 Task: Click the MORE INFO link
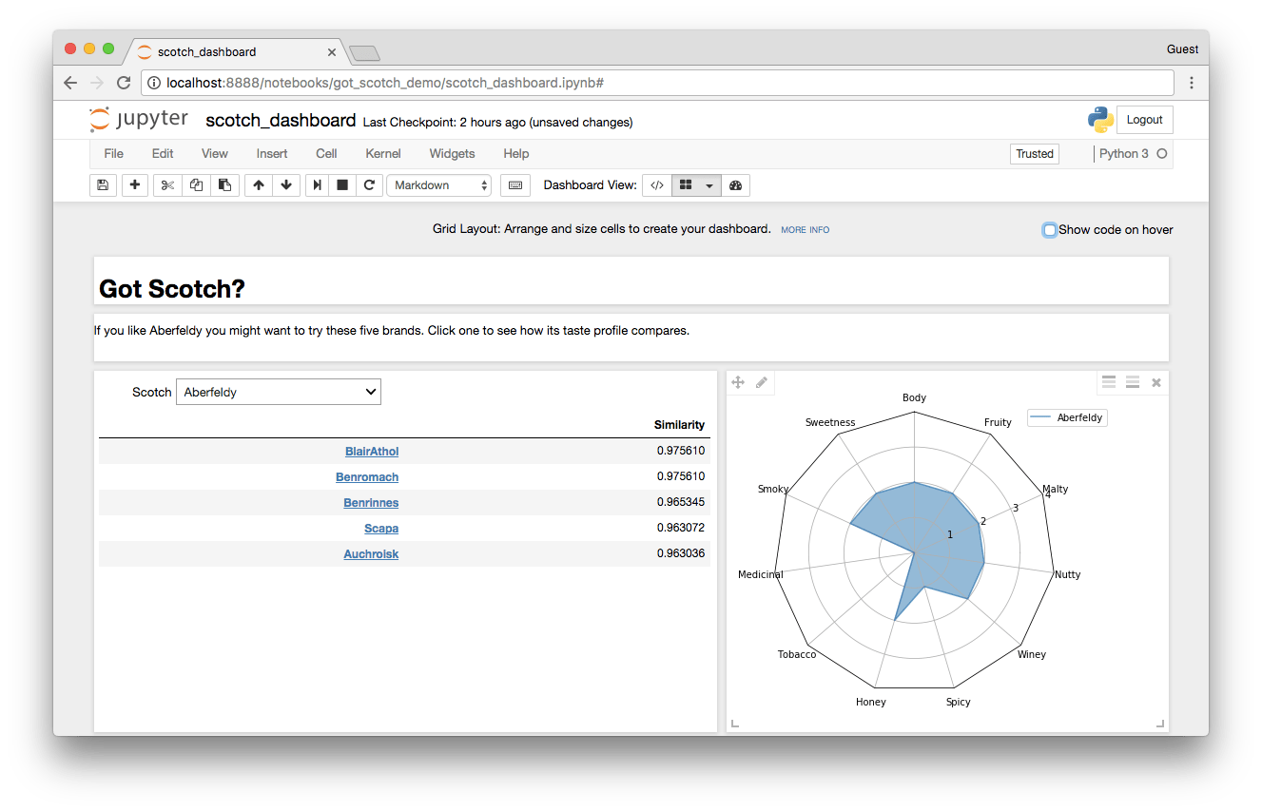[x=805, y=229]
